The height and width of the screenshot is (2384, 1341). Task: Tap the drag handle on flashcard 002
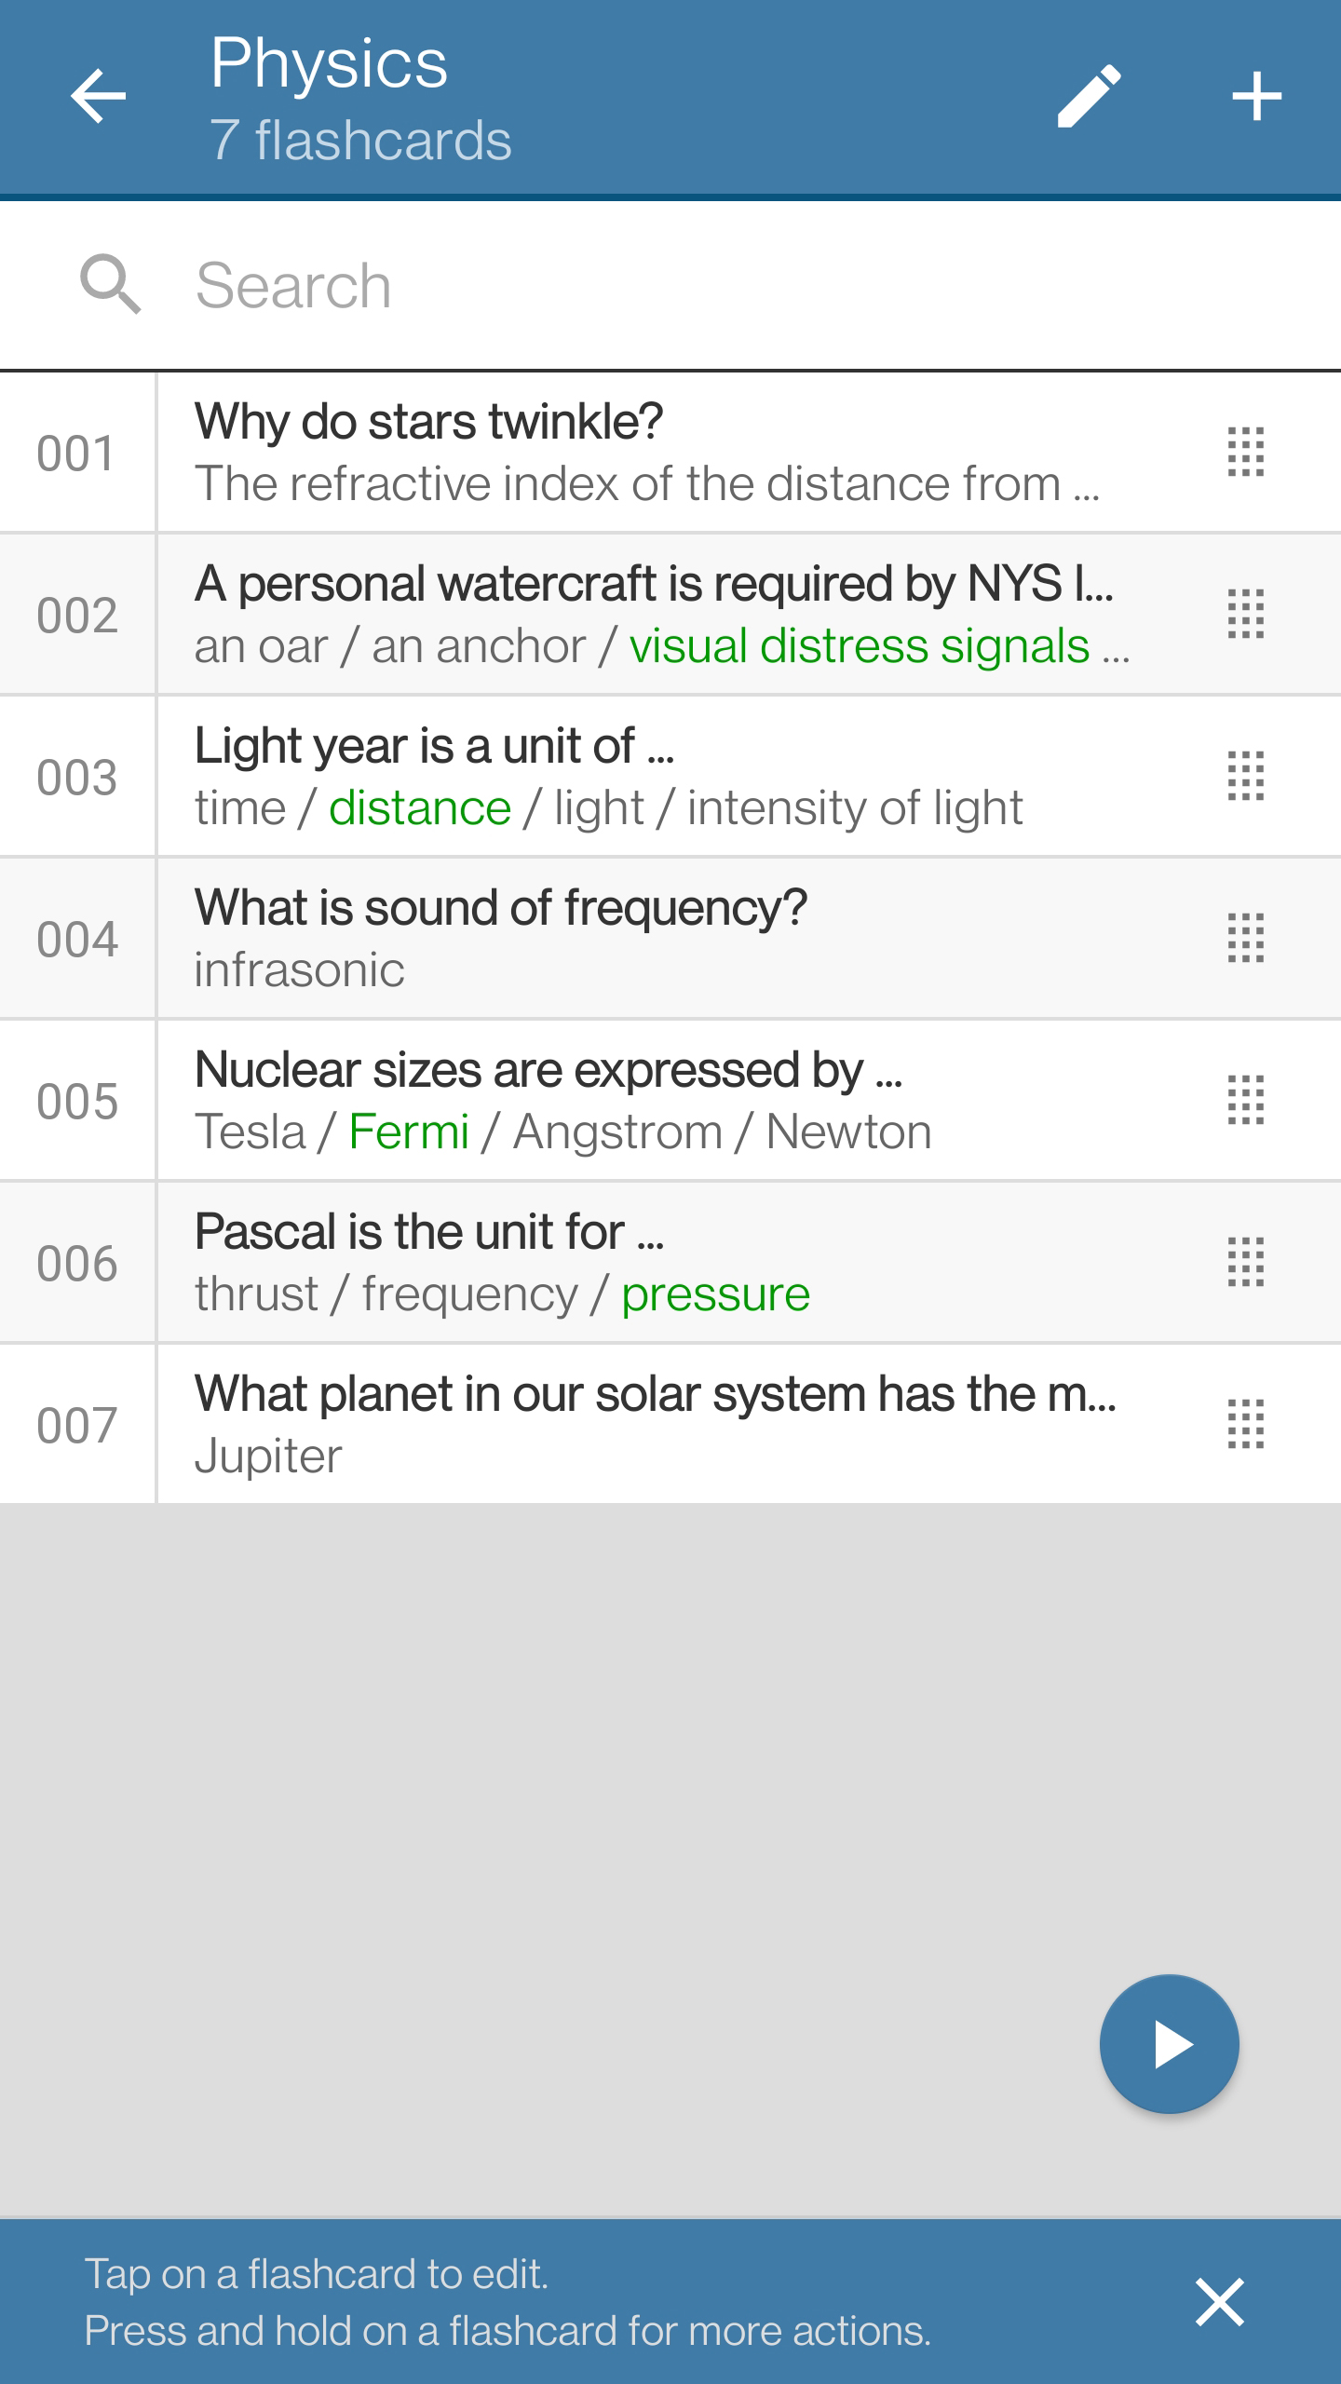pyautogui.click(x=1245, y=615)
